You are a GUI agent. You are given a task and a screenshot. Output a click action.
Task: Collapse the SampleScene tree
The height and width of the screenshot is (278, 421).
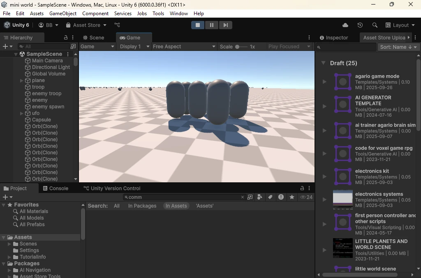[x=16, y=54]
